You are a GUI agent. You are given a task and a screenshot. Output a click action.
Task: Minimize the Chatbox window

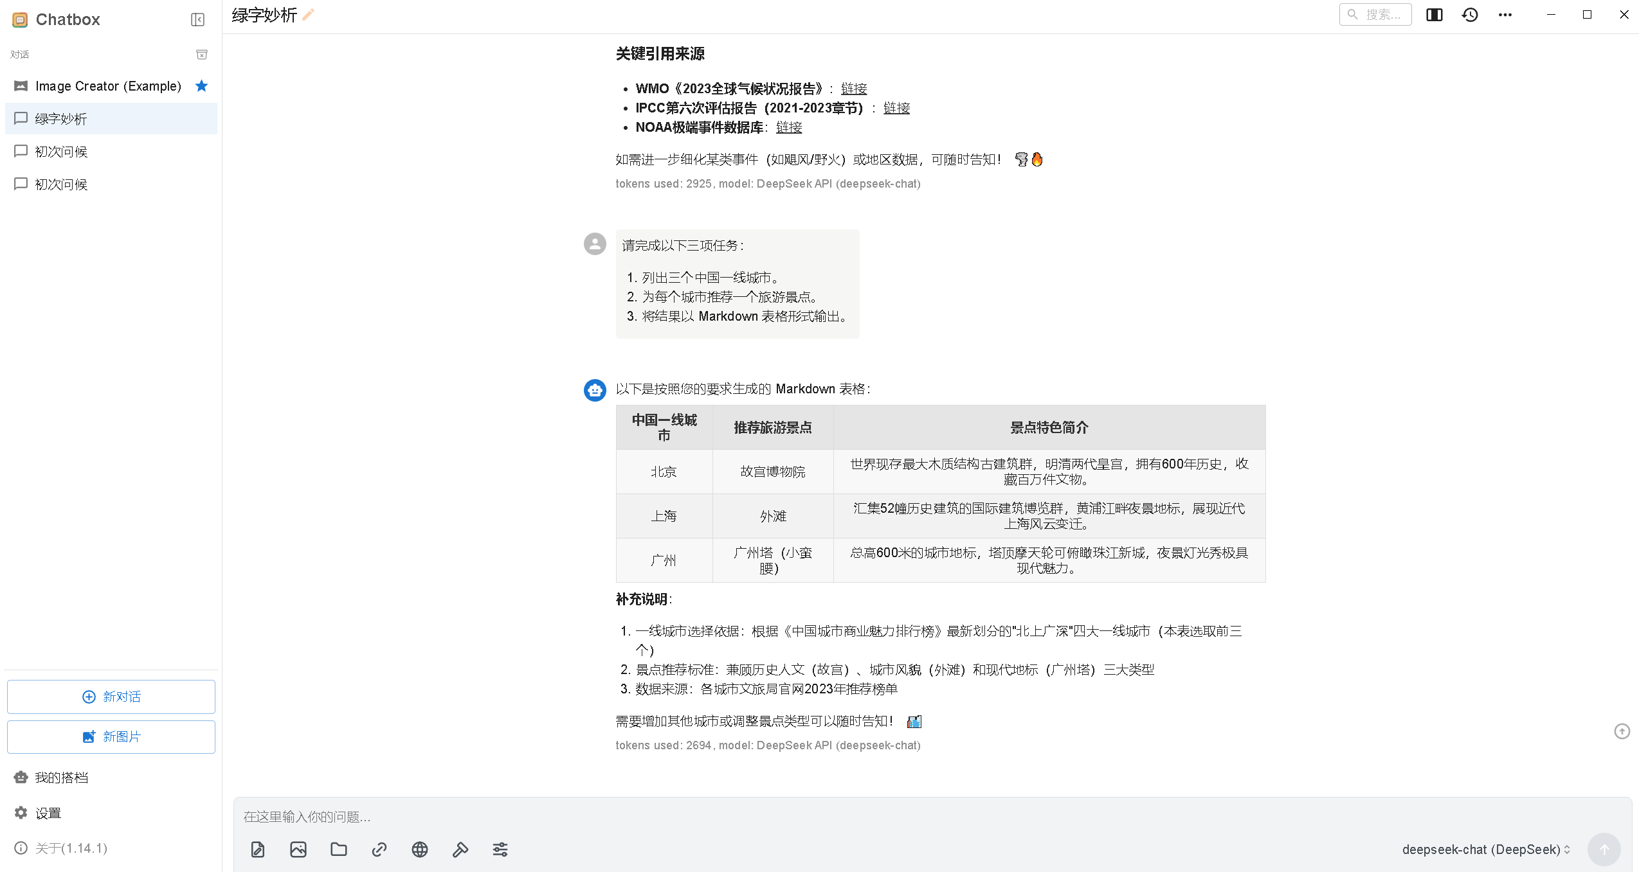(x=1551, y=15)
